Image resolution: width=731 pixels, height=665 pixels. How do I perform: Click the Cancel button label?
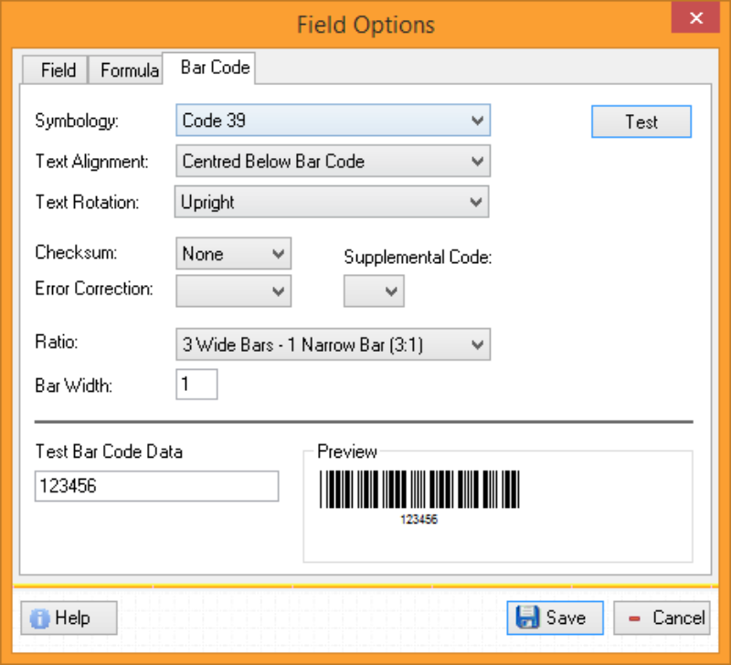click(679, 617)
